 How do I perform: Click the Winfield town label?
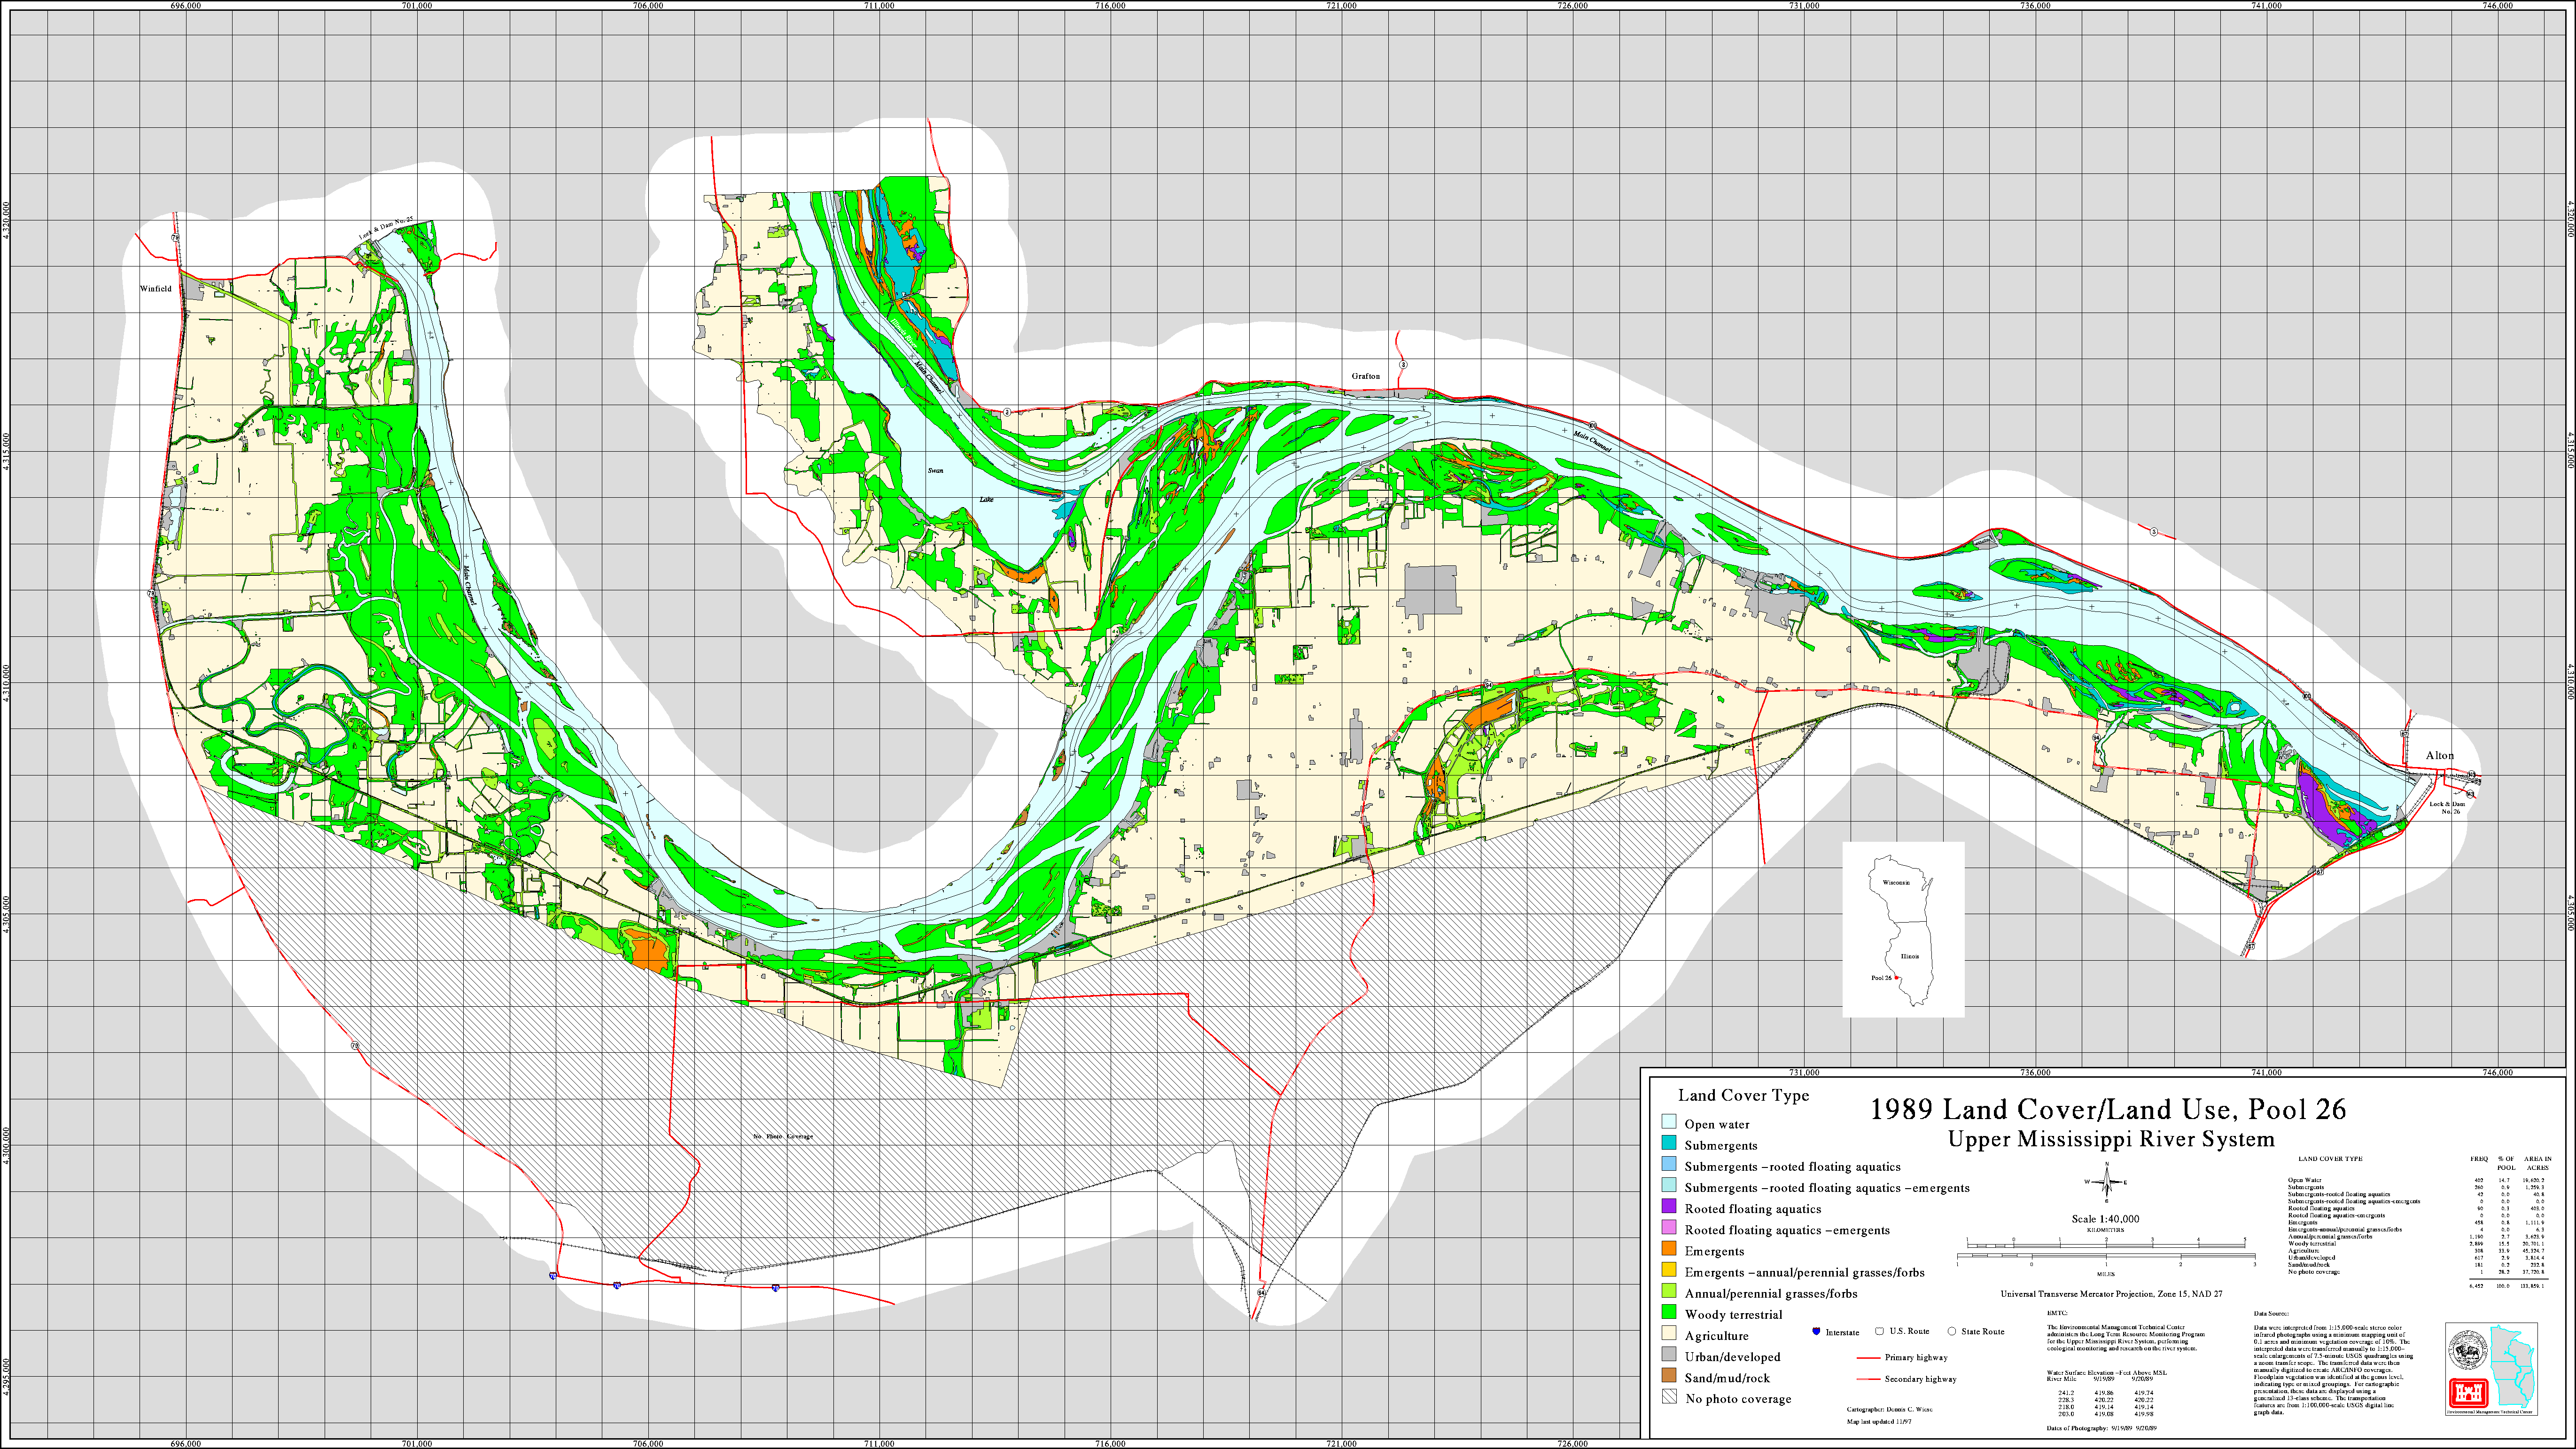click(x=155, y=288)
